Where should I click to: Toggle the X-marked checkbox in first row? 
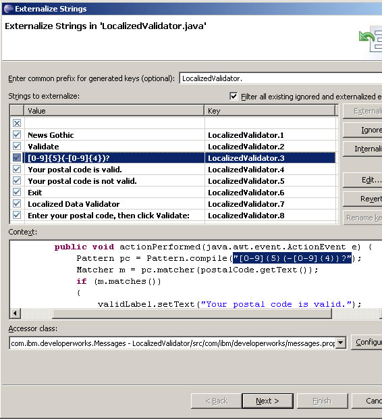coord(17,123)
